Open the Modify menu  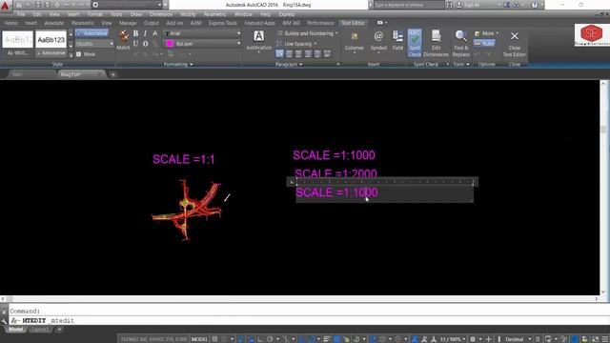tap(188, 14)
